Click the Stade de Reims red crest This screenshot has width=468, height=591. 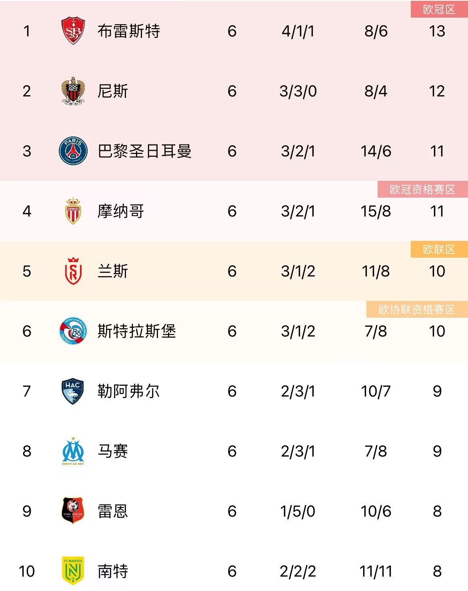click(x=73, y=271)
